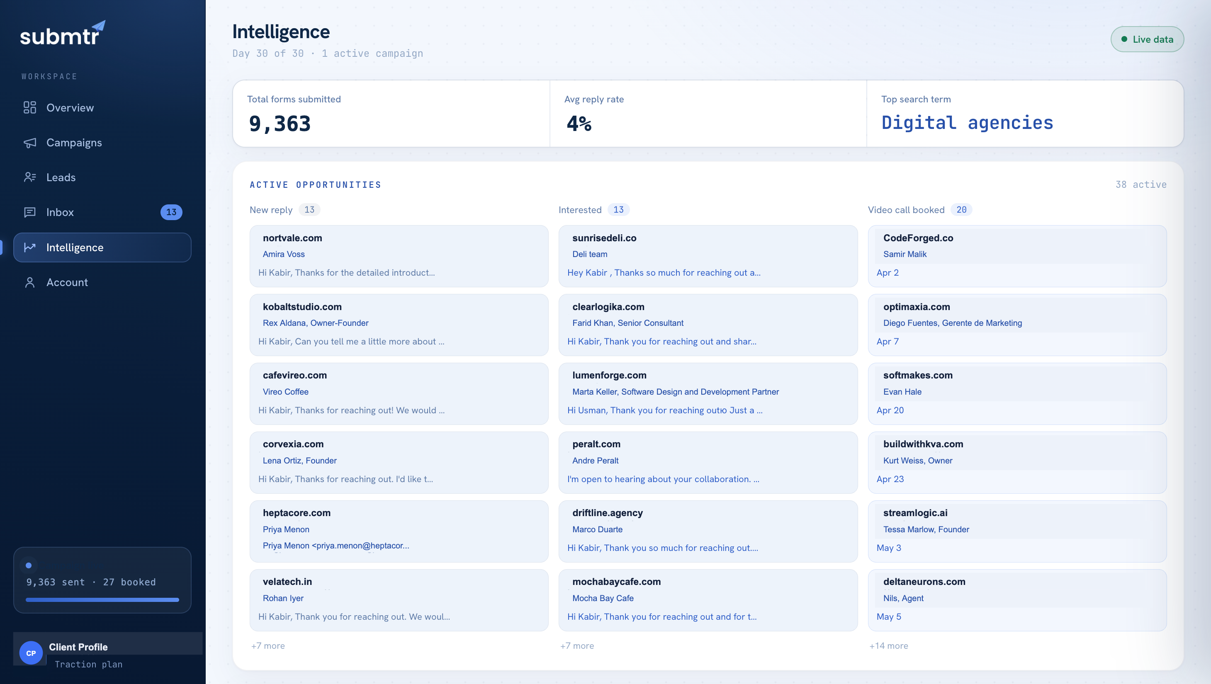This screenshot has width=1211, height=684.
Task: Click 'Tessa Marlow, Founder' text
Action: tap(926, 529)
